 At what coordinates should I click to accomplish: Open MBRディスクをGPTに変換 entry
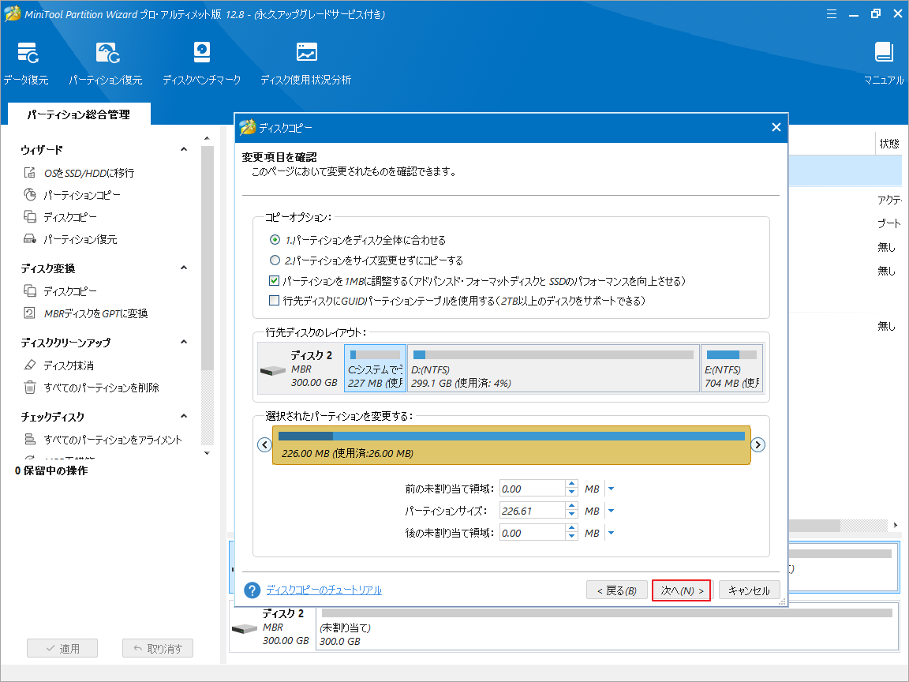pos(96,313)
